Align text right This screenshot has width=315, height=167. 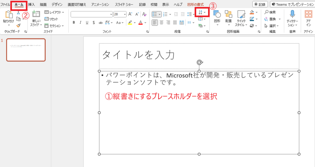pos(168,22)
